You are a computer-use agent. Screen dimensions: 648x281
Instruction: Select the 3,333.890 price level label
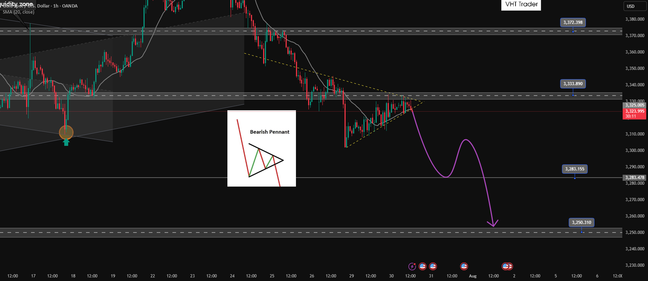tap(573, 84)
